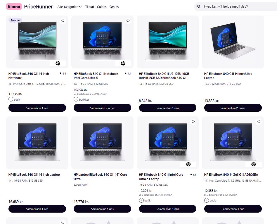The width and height of the screenshot is (277, 224).
Task: Favorite the HP EliteBook 840 G11 14 Inch Notebook
Action: 63,21
